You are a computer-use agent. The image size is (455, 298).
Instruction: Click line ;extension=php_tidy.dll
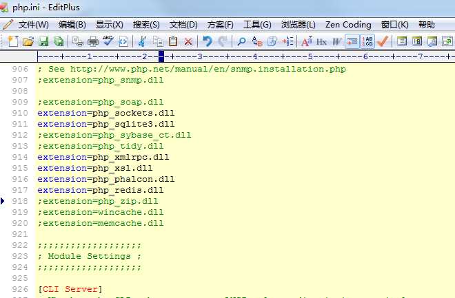[101, 146]
